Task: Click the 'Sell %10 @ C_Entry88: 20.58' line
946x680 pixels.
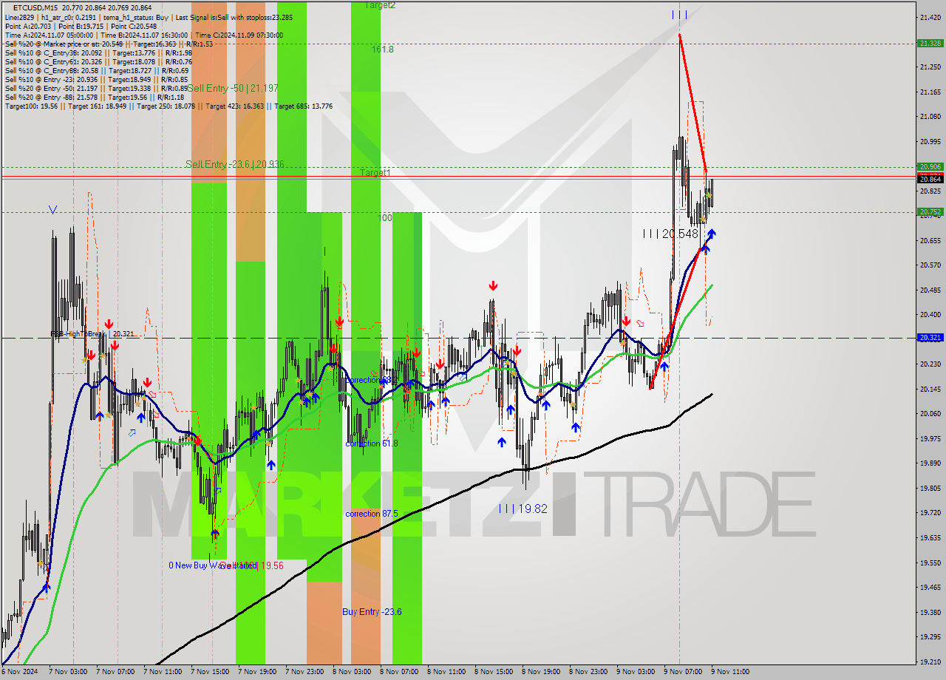Action: [x=97, y=70]
